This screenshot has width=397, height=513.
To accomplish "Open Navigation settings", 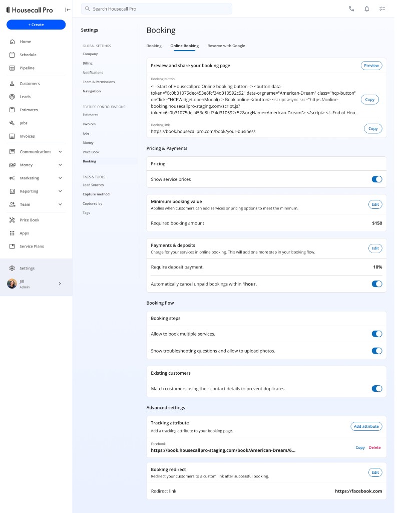I will 92,91.
